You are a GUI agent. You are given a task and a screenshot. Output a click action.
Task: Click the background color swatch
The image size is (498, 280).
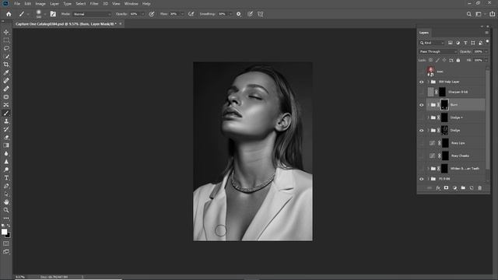click(x=8, y=235)
